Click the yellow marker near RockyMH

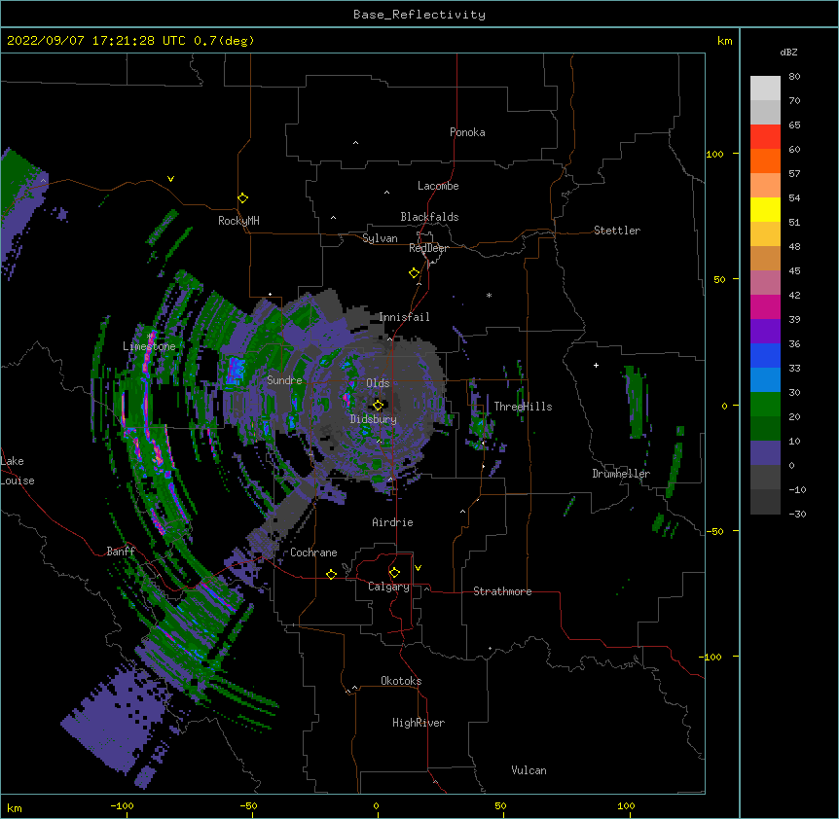tap(242, 198)
